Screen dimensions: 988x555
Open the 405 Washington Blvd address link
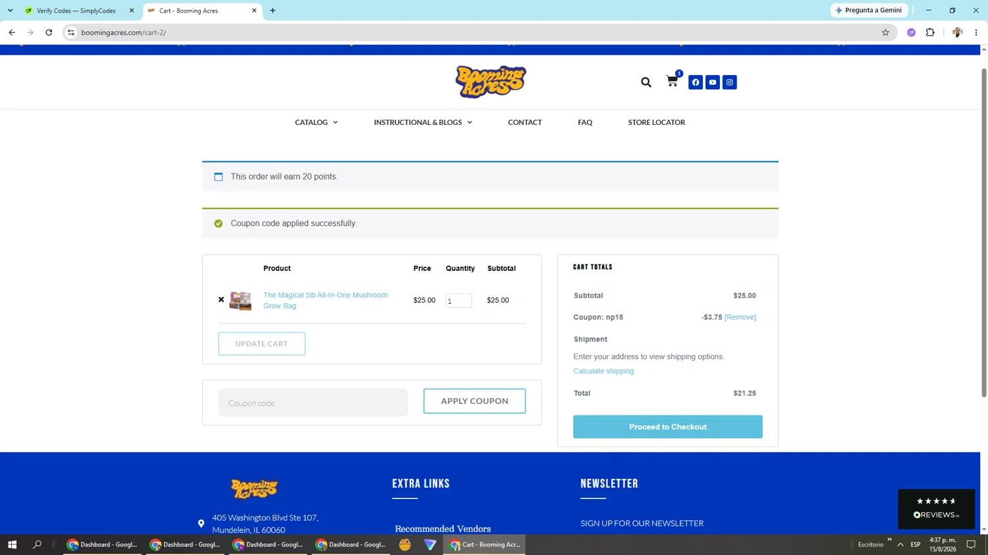(x=265, y=524)
